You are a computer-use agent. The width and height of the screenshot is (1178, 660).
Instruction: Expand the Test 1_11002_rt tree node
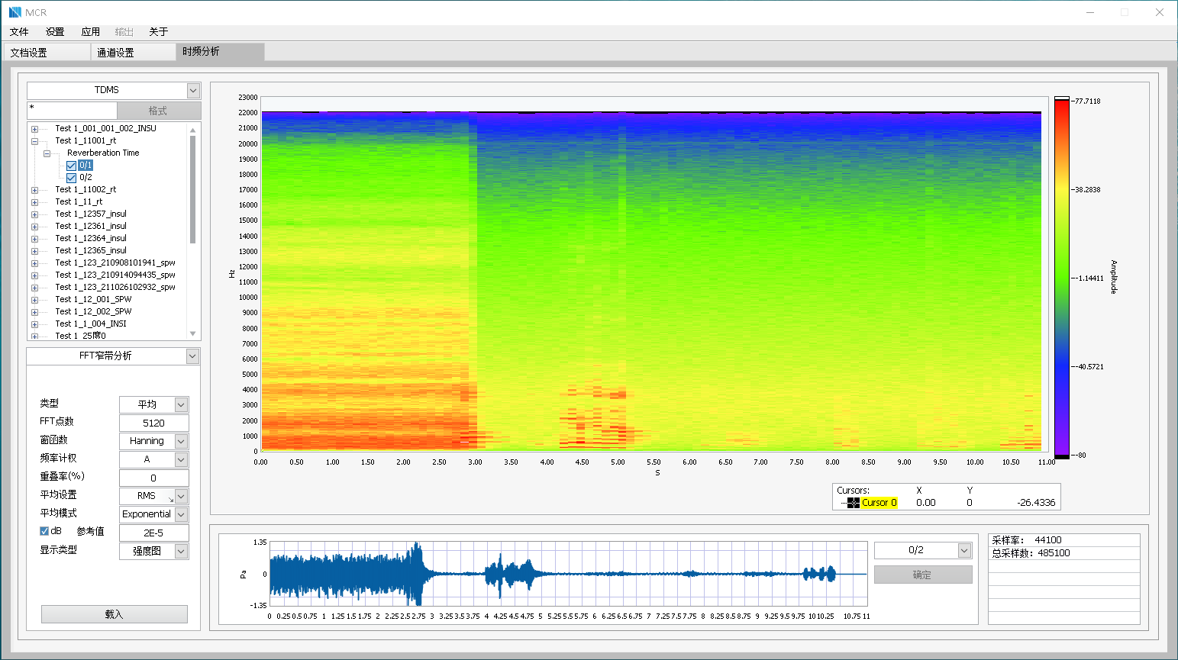point(34,190)
